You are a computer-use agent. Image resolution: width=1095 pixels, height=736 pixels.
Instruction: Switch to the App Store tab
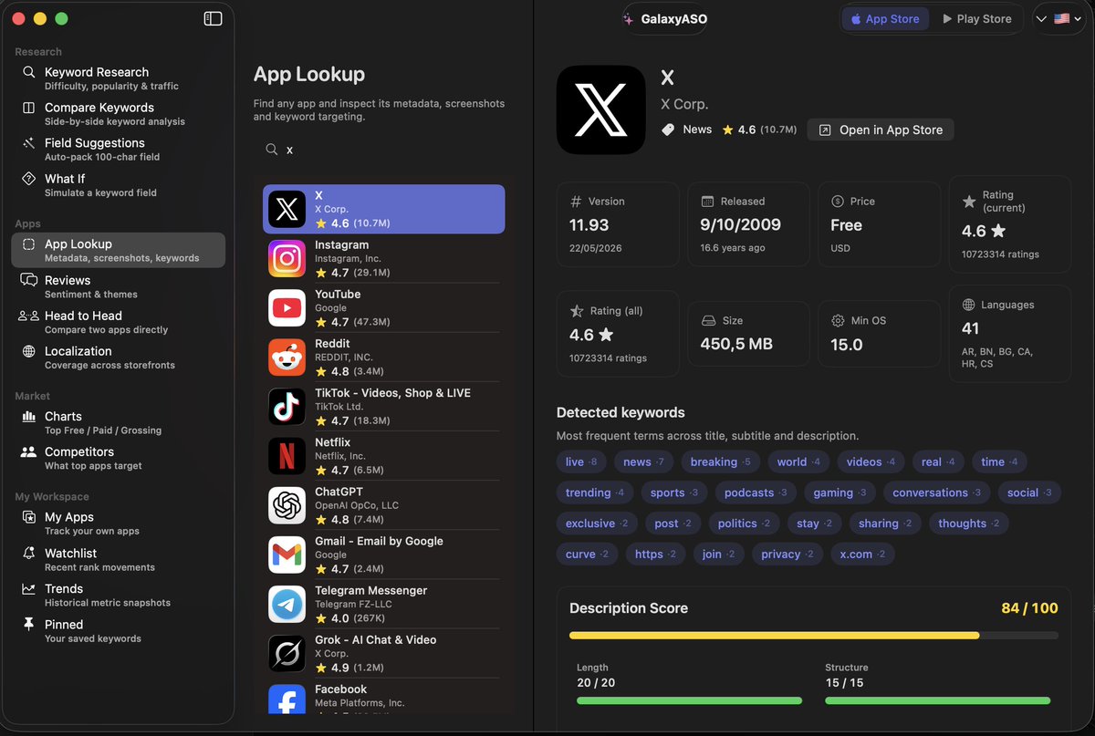pyautogui.click(x=885, y=19)
